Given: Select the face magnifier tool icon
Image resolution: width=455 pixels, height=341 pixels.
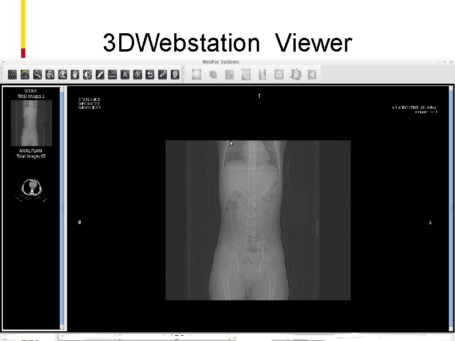Looking at the screenshot, I should [x=50, y=75].
